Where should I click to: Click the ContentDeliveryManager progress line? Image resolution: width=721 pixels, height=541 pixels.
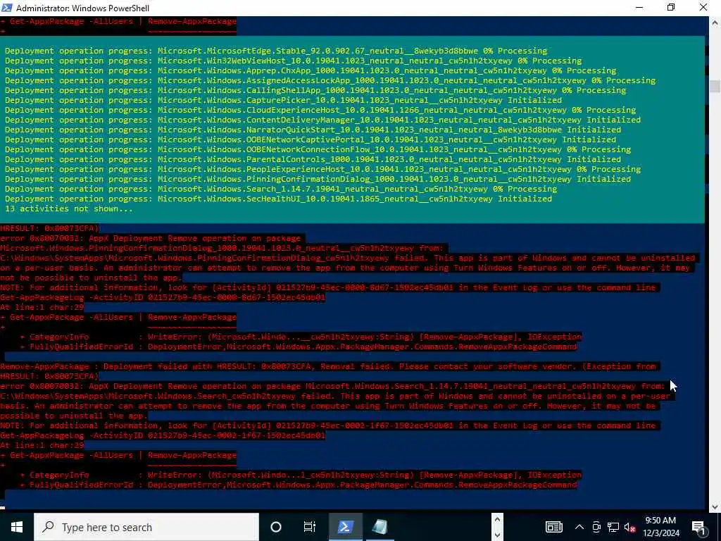[322, 120]
